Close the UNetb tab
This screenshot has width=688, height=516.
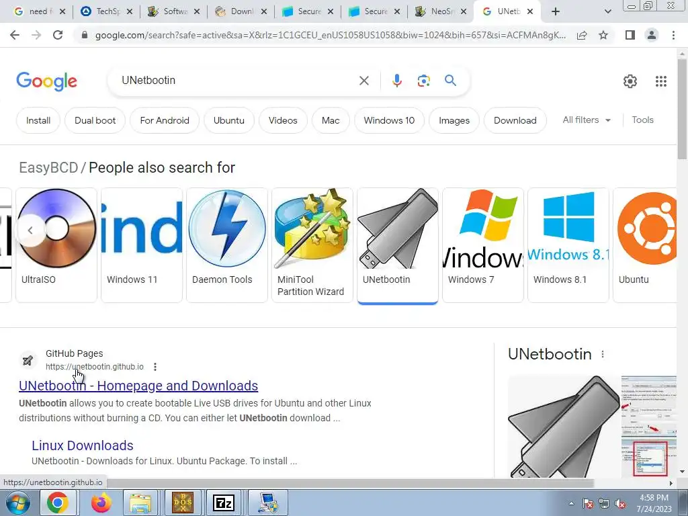click(x=530, y=11)
